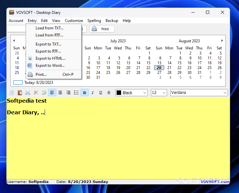
Task: Choose Export to TXT... menu entry
Action: [53, 44]
